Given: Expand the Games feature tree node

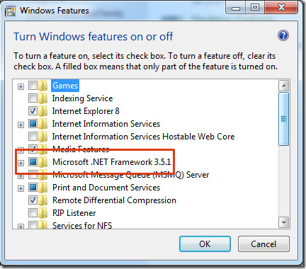Looking at the screenshot, I should coord(21,86).
